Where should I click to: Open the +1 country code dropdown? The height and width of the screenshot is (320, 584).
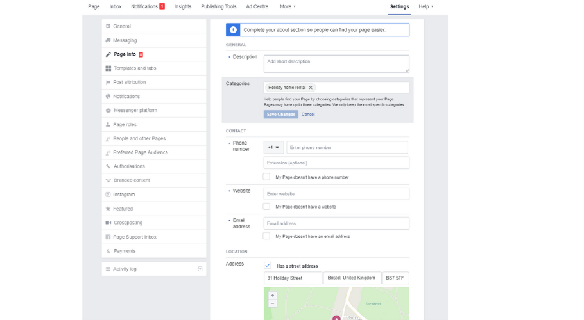tap(274, 147)
